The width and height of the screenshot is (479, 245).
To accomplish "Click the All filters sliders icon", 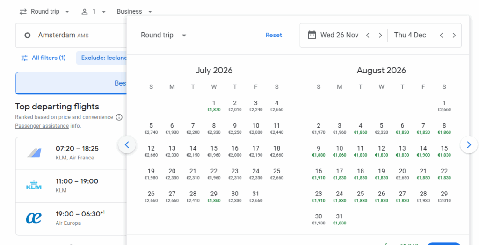I will [24, 58].
